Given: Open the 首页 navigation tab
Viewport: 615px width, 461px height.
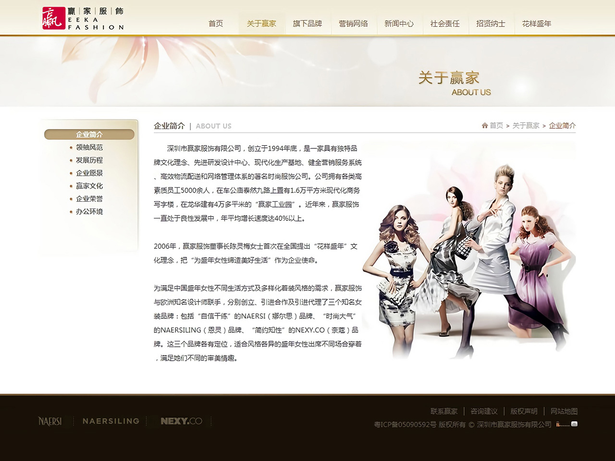Looking at the screenshot, I should coord(216,24).
